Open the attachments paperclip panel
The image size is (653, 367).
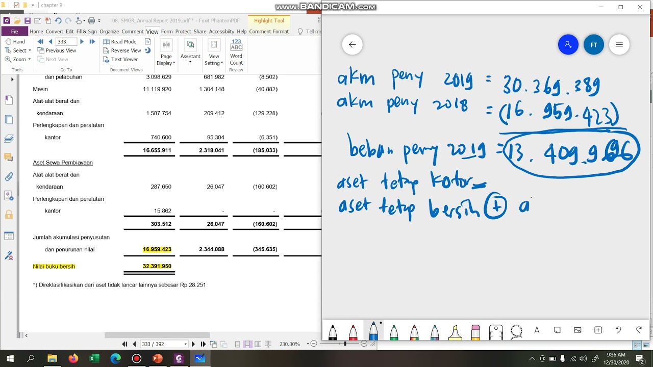click(9, 177)
